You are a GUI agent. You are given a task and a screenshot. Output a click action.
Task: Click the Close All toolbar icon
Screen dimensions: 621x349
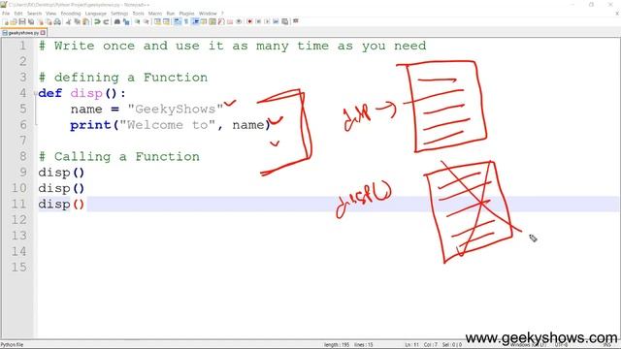[x=49, y=21]
